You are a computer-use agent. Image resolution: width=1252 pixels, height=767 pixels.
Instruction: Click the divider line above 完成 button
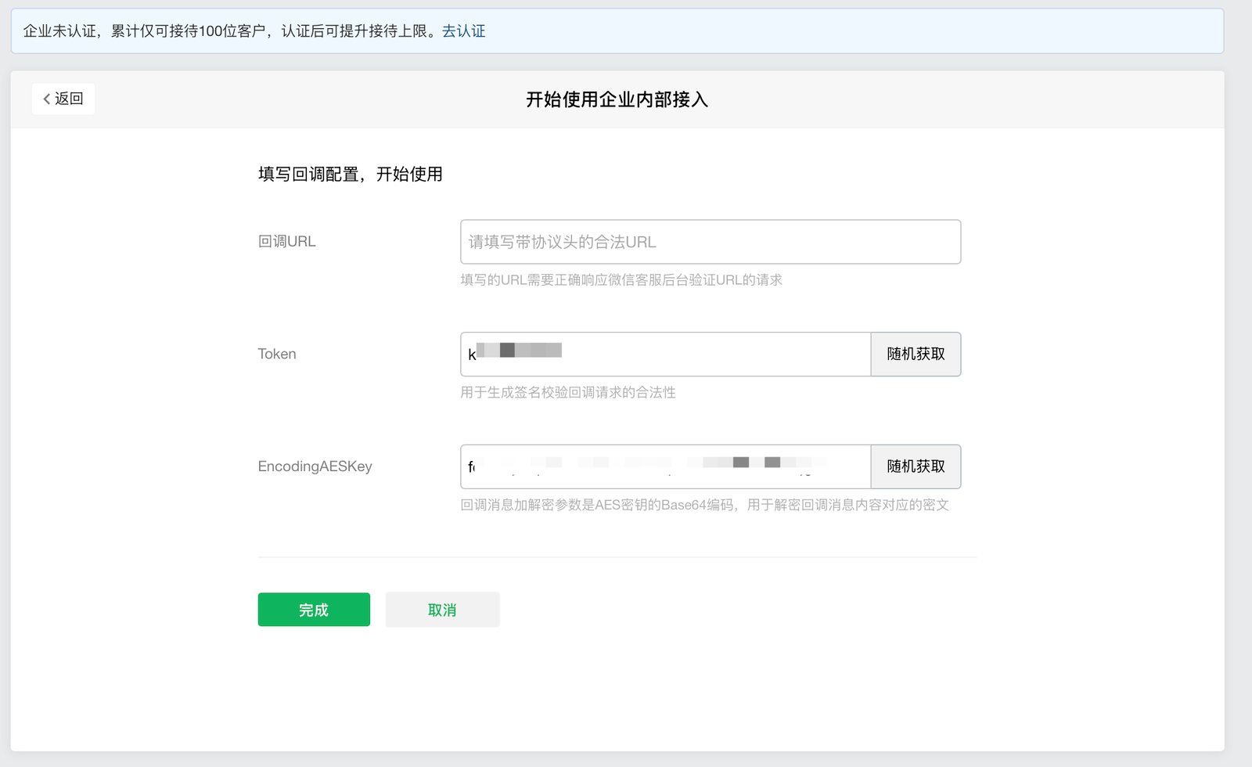click(x=617, y=557)
